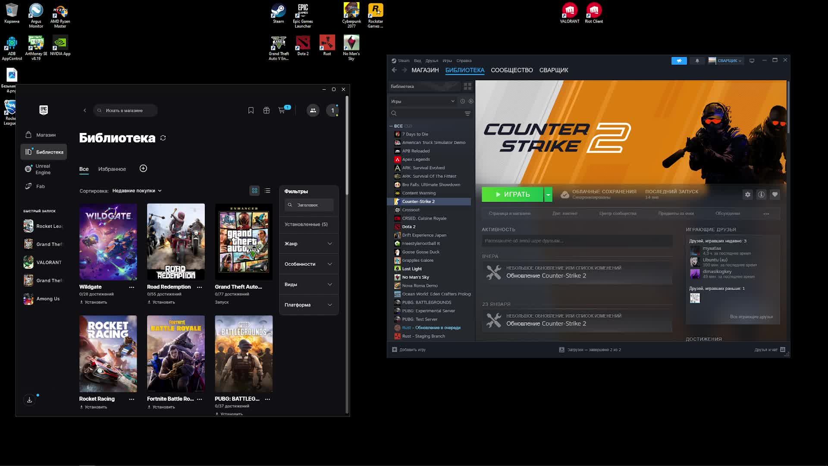Screen dimensions: 828x466
Task: Switch to the Избранное tab
Action: click(112, 169)
